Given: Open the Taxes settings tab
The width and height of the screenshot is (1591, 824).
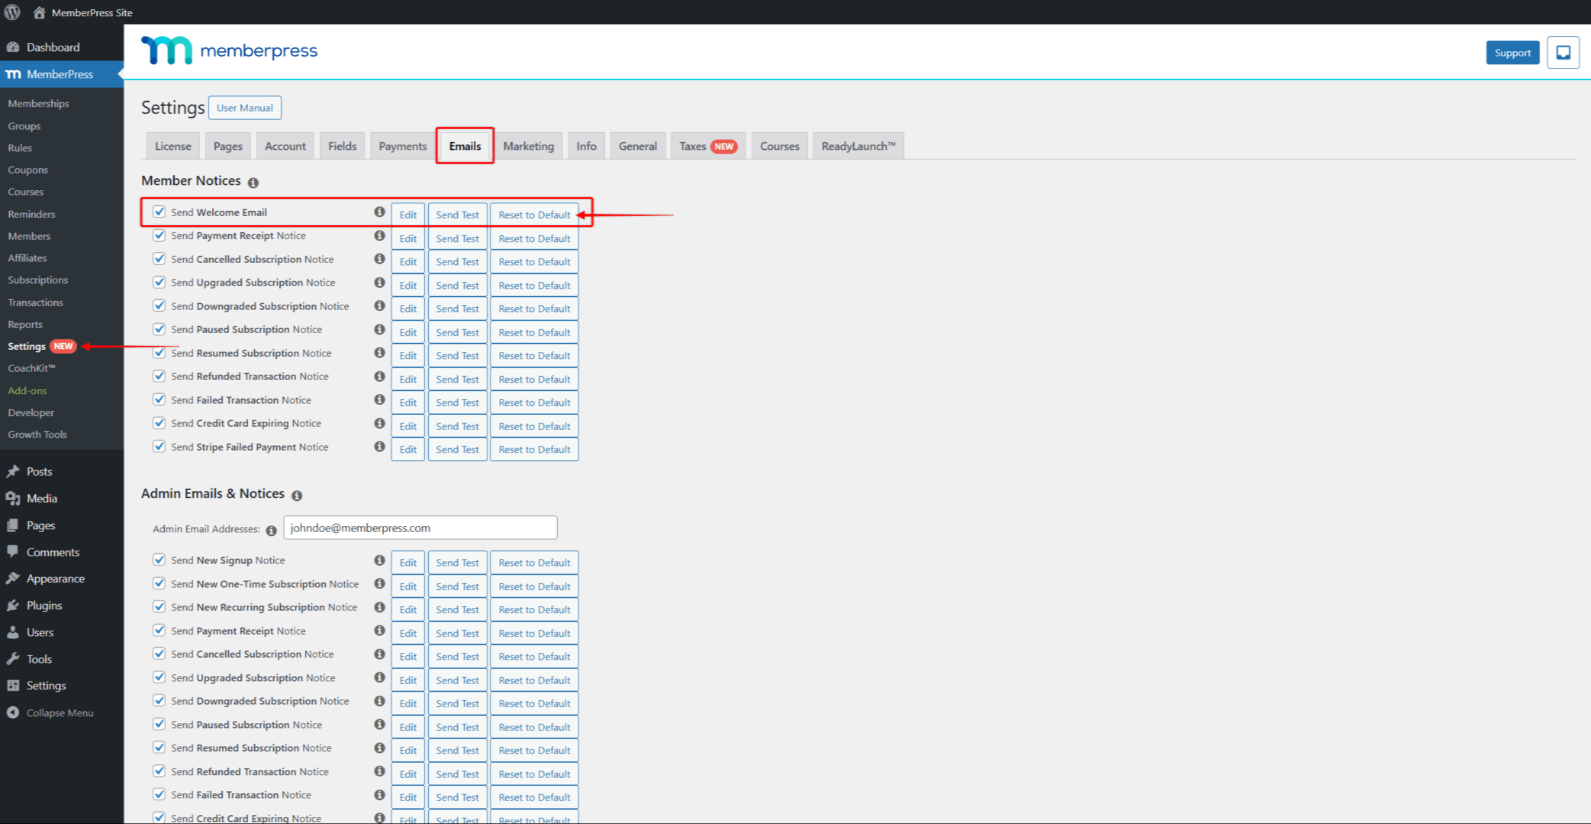Looking at the screenshot, I should point(707,146).
